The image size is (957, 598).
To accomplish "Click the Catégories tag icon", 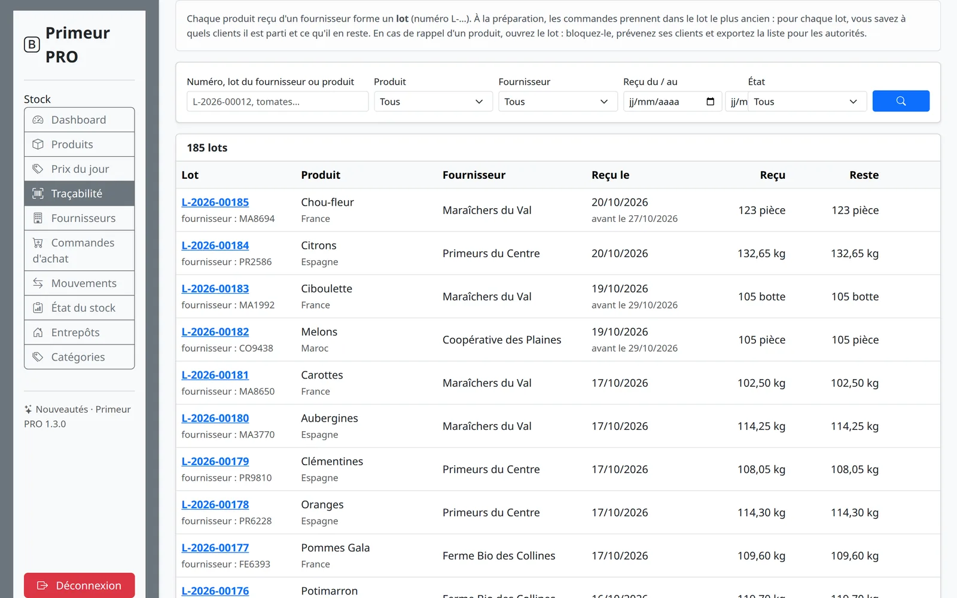I will click(x=38, y=357).
